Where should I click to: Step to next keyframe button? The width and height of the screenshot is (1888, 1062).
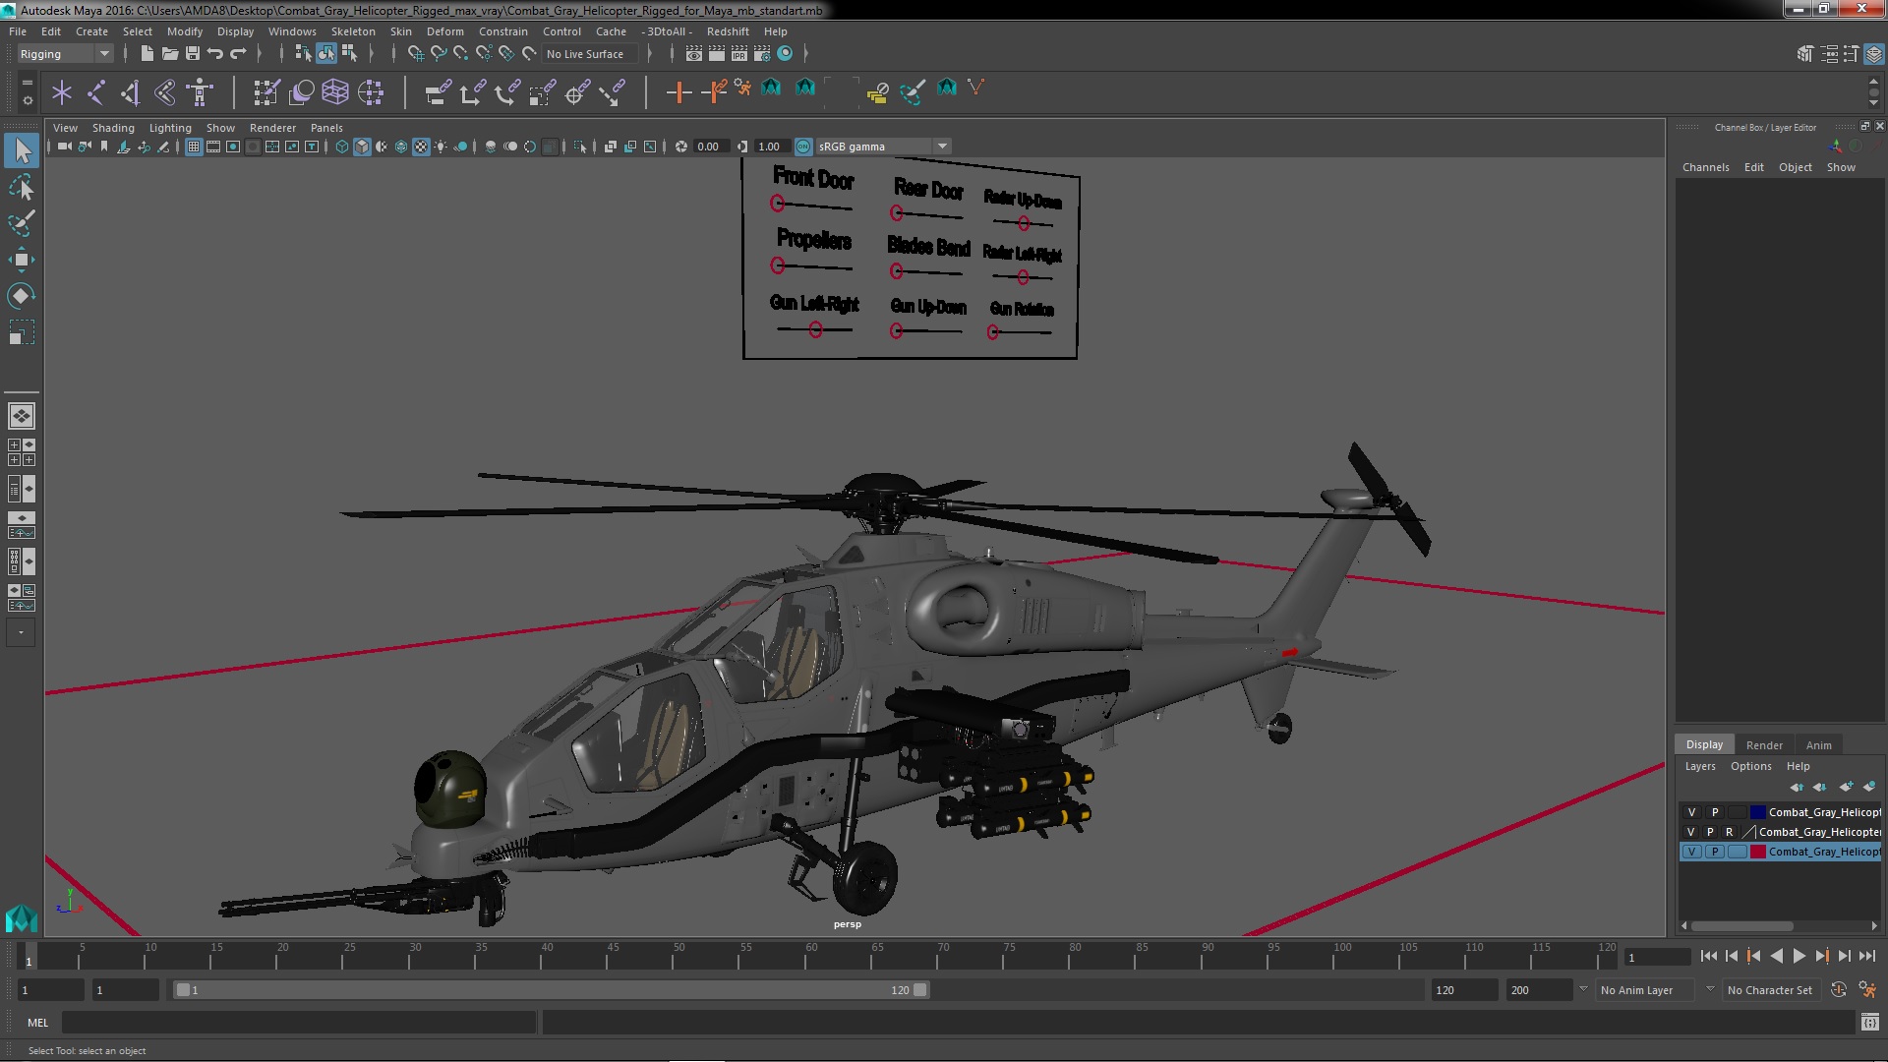[x=1821, y=956]
